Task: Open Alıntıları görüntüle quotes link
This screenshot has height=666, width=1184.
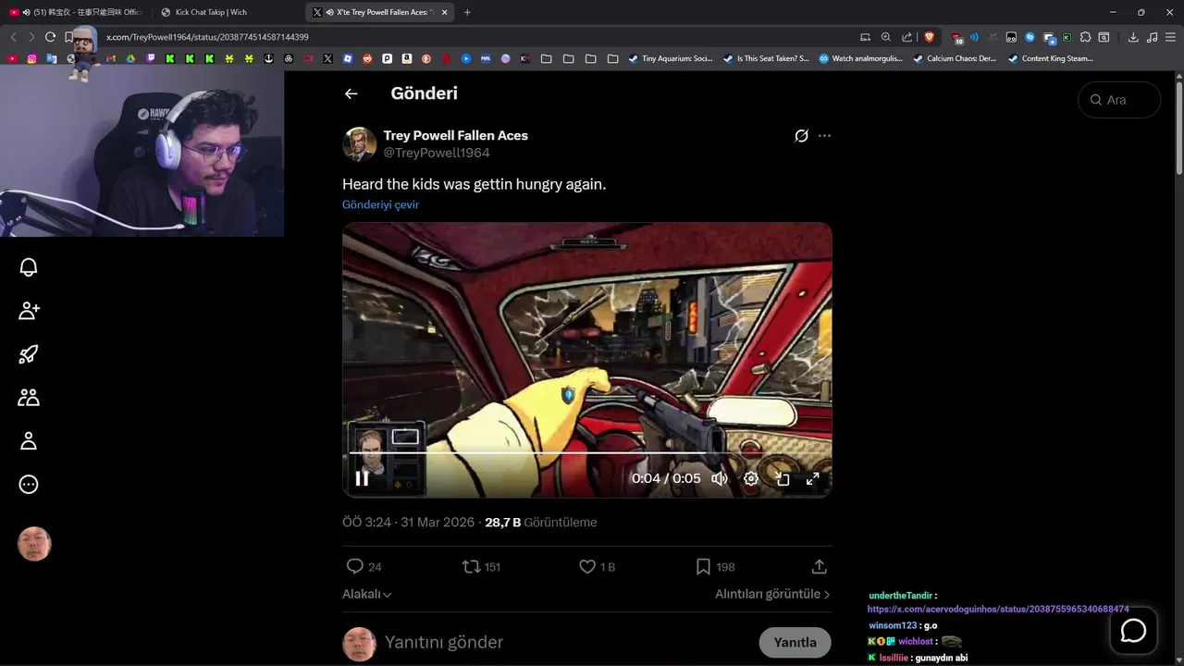Action: [x=772, y=594]
